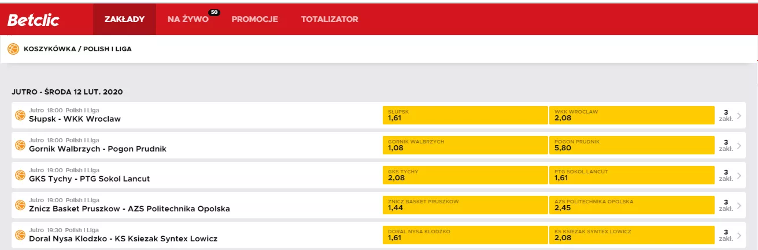The width and height of the screenshot is (758, 250).
Task: Click basketball icon beside Znicz Basket Pruszkow
Action: 20,205
